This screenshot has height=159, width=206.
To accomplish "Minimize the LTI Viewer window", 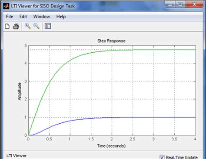I will coord(170,4).
